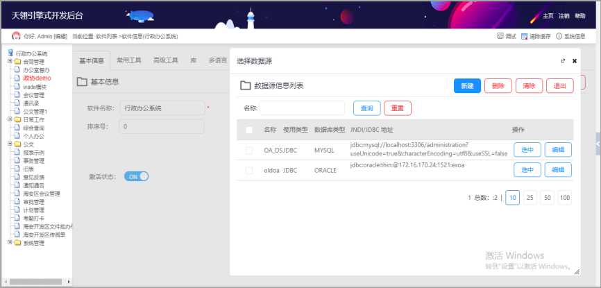Click 选中 button for the oldoa row
The image size is (601, 288).
click(x=527, y=170)
